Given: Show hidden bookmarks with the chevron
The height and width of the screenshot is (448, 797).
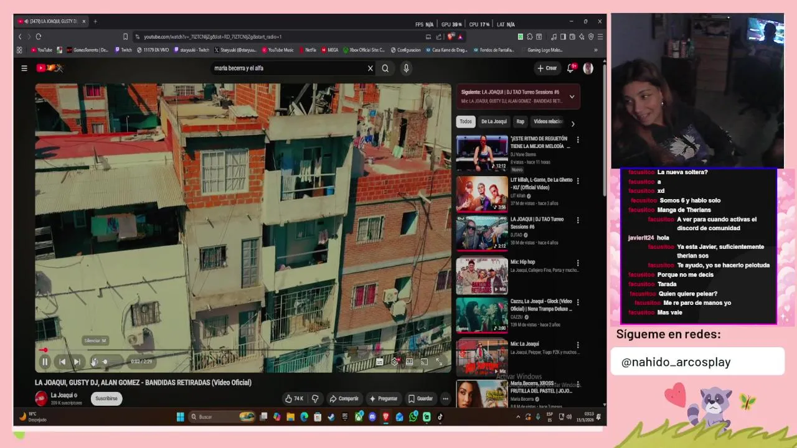Looking at the screenshot, I should 596,50.
